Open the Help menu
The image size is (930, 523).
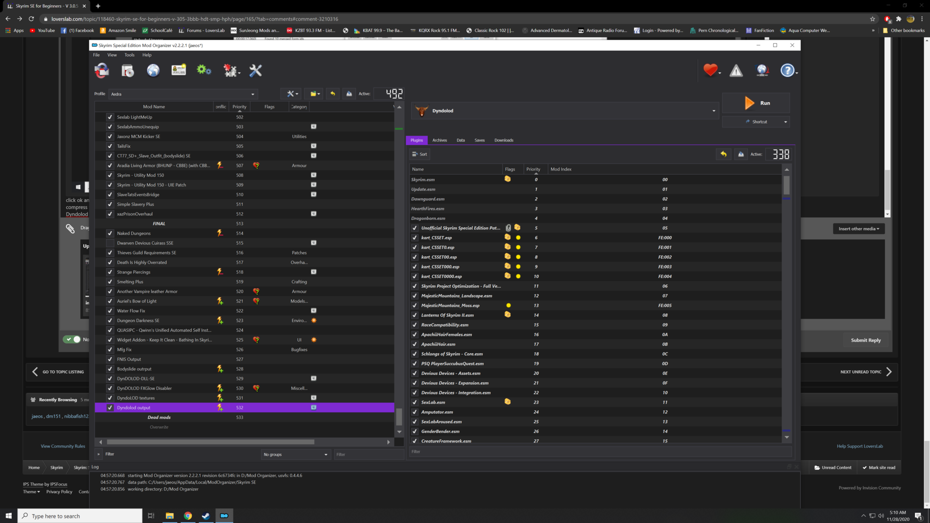point(147,55)
